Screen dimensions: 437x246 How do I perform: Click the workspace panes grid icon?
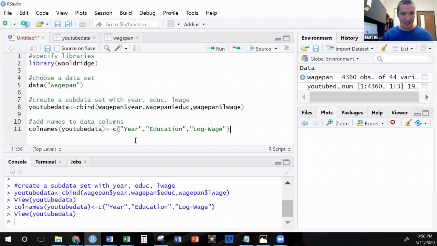(170, 24)
